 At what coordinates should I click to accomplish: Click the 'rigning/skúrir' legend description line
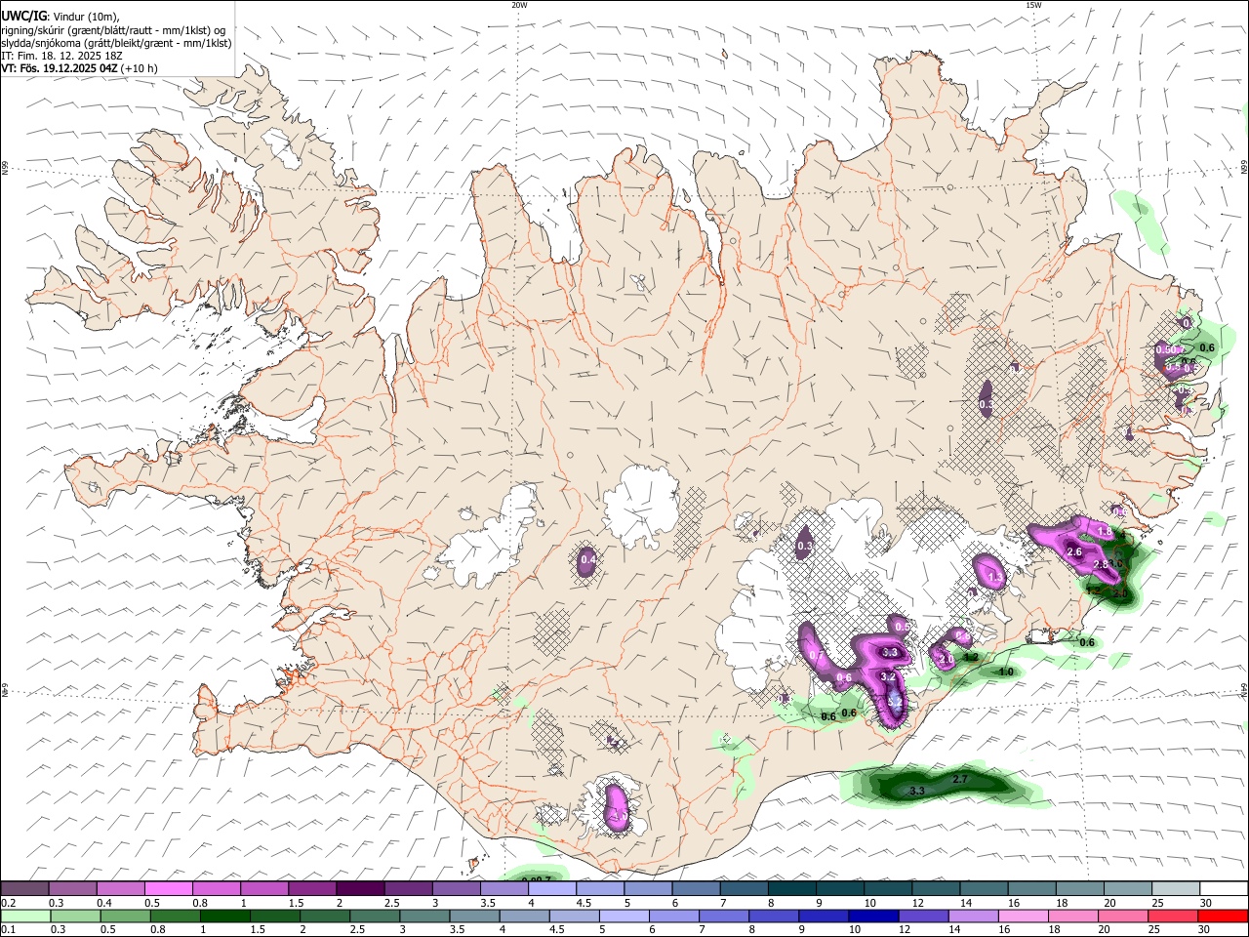coord(113,29)
